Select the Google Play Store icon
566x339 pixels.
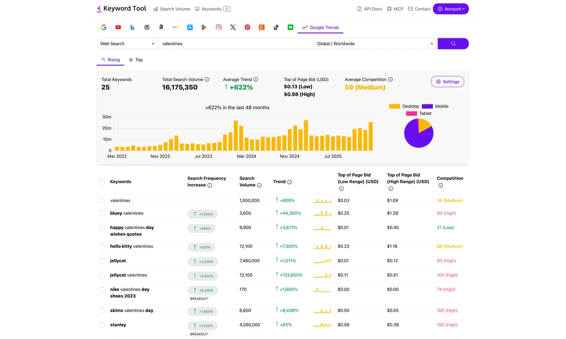pos(204,27)
